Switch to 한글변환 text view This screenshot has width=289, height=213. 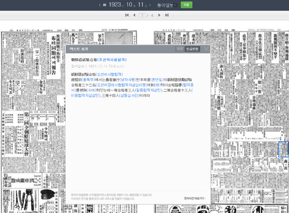pyautogui.click(x=192, y=49)
